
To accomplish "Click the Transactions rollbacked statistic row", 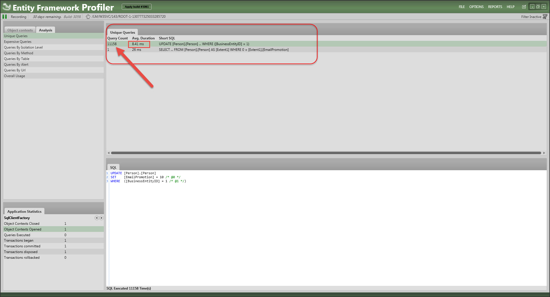I will tap(54, 258).
